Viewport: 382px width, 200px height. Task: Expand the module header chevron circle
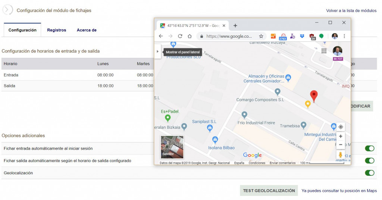click(8, 10)
